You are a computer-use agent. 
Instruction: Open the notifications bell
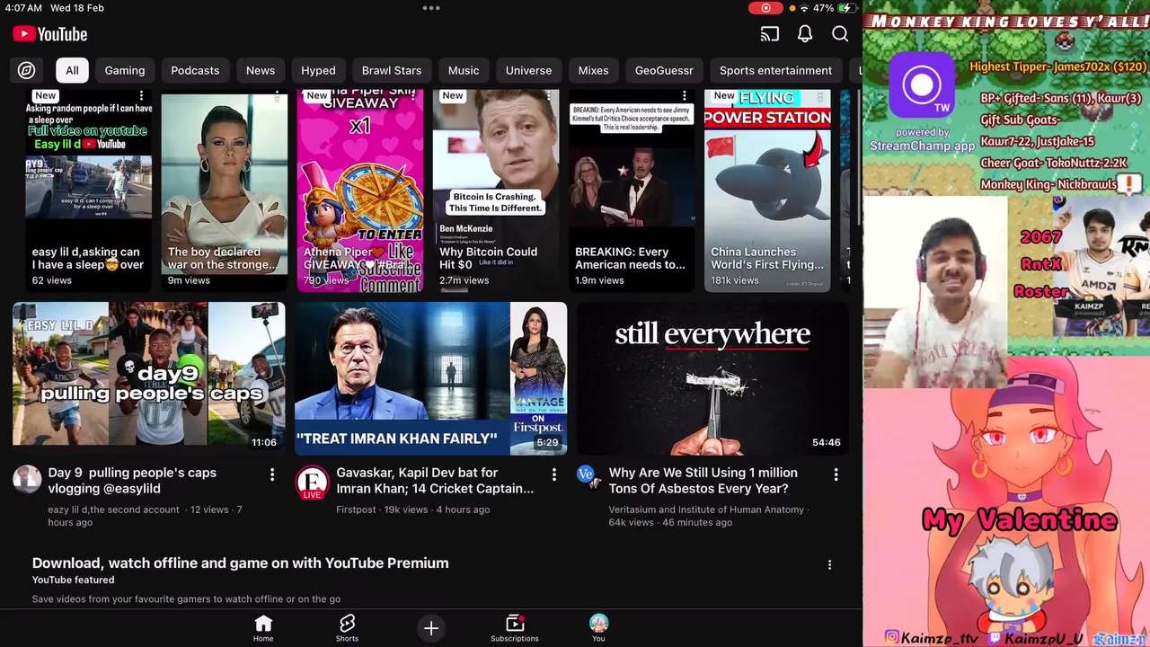(x=805, y=34)
